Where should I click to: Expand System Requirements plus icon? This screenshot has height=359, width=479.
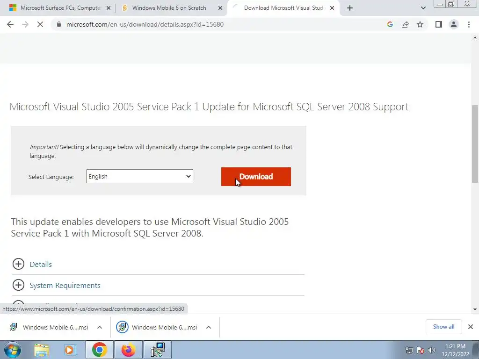[18, 285]
